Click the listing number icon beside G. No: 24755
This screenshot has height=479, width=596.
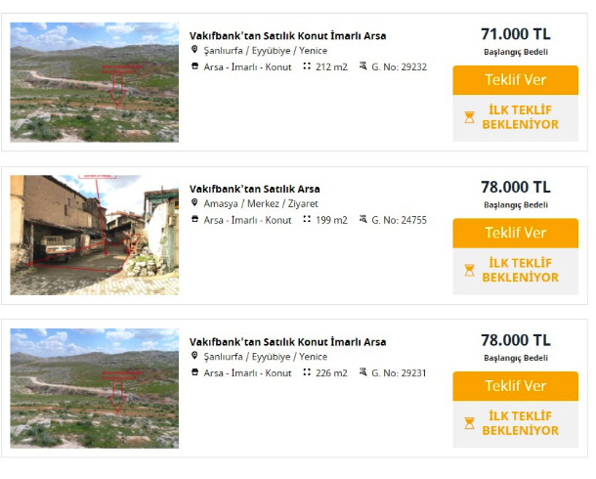click(363, 220)
